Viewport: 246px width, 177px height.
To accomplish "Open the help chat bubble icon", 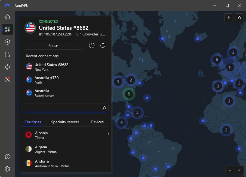I will point(7,157).
